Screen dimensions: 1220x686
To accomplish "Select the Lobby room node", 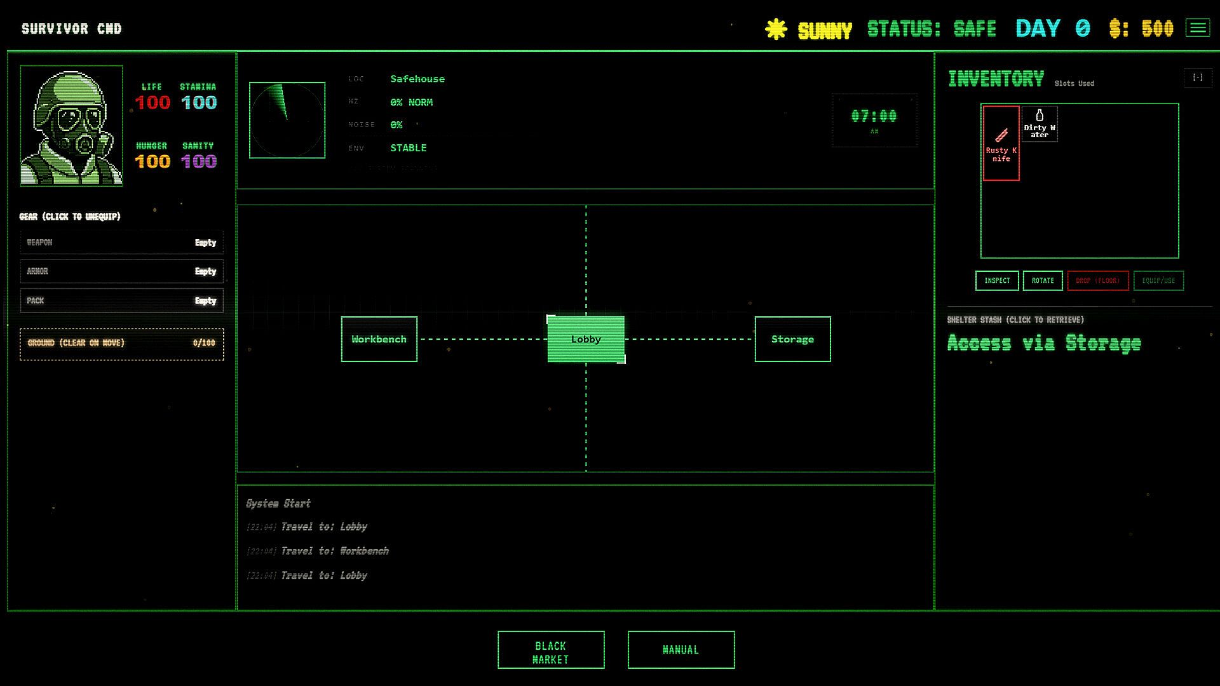I will (x=585, y=339).
